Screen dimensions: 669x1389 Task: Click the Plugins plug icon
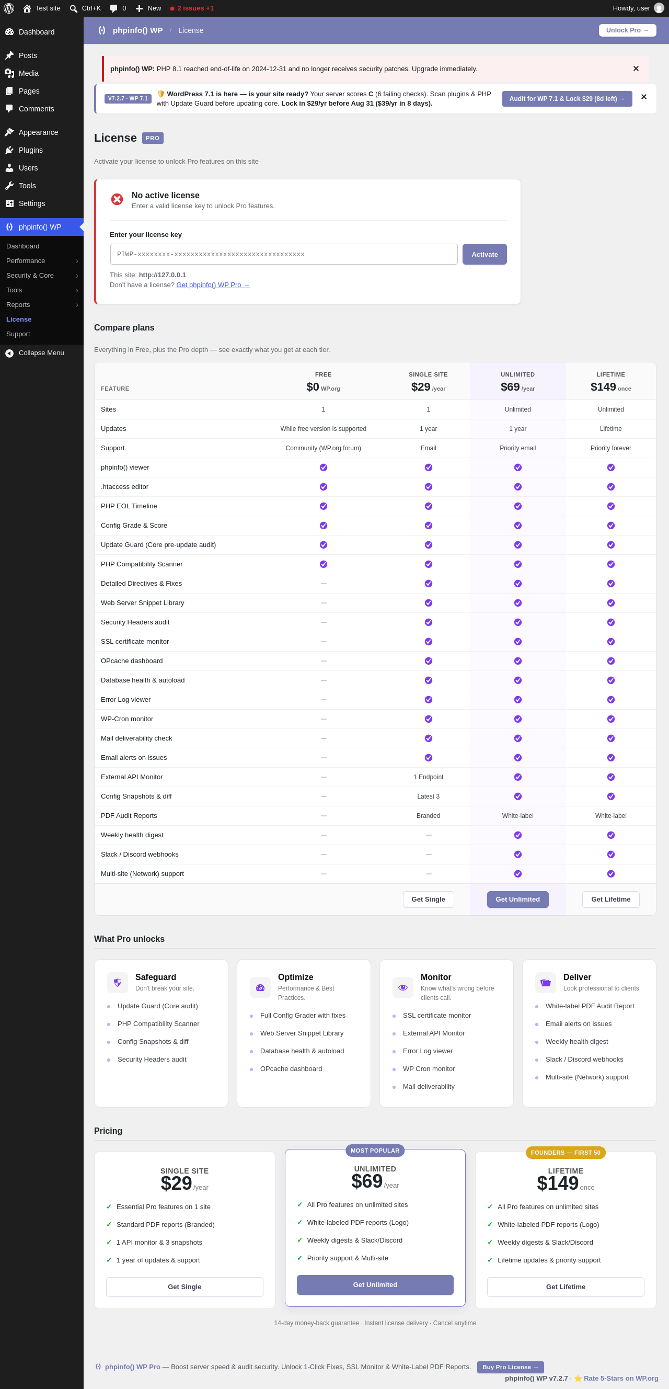tap(9, 150)
